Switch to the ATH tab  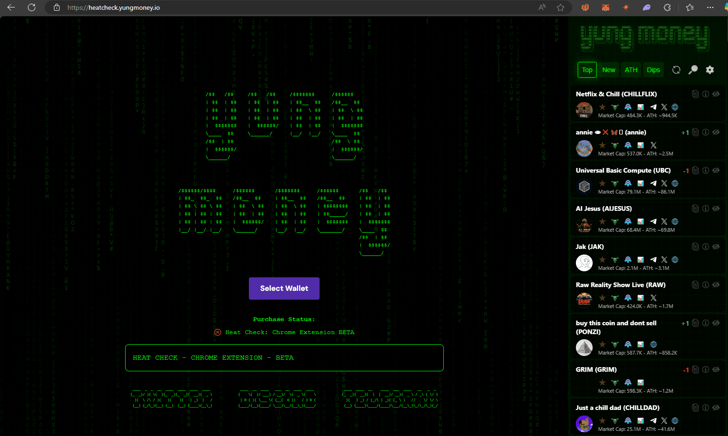point(631,70)
